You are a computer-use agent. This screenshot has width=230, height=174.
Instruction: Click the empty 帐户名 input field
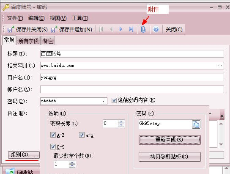[132, 89]
